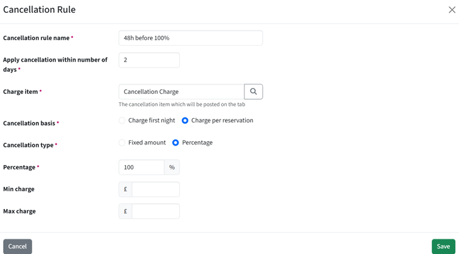459x254 pixels.
Task: Click the pound symbol next to Max charge
Action: [126, 211]
